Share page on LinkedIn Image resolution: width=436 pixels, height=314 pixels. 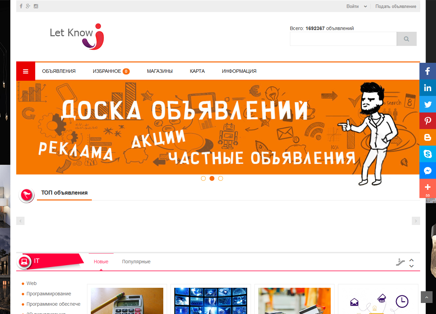coord(427,88)
